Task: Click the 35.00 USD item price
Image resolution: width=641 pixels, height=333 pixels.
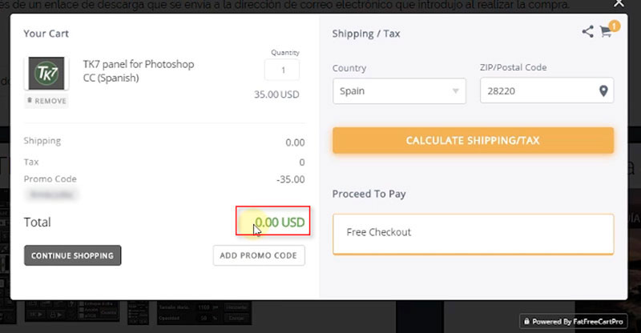Action: click(x=276, y=94)
